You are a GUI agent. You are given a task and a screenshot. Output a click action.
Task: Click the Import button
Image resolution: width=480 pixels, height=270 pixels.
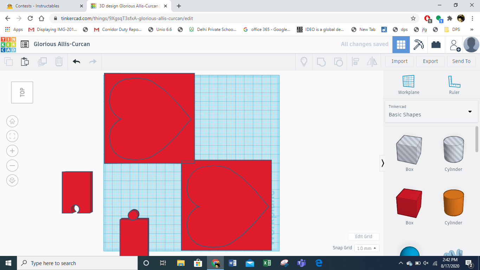[x=400, y=61]
